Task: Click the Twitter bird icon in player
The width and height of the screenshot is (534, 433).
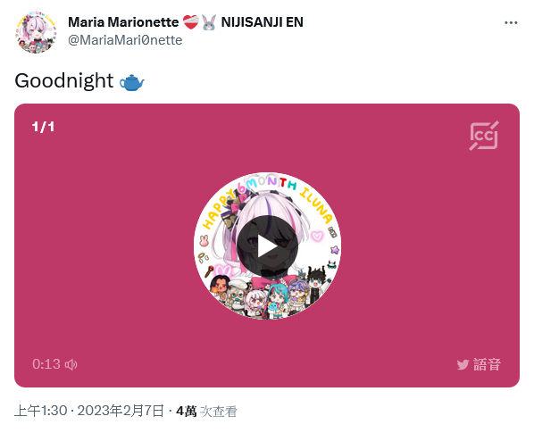Action: coord(463,364)
